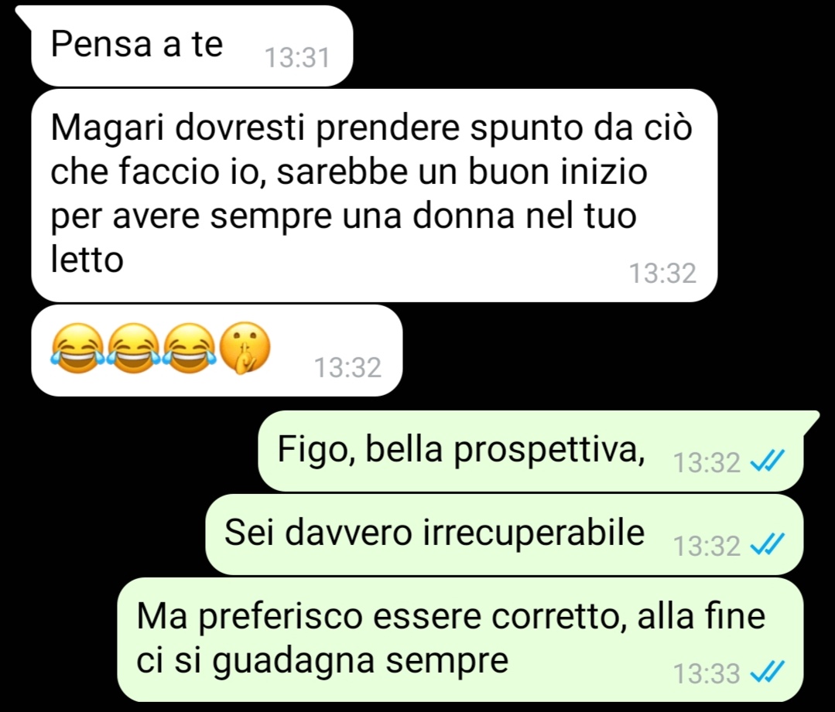Screen dimensions: 835x712
Task: Tap the first laughing-tears emoji
Action: coord(77,349)
